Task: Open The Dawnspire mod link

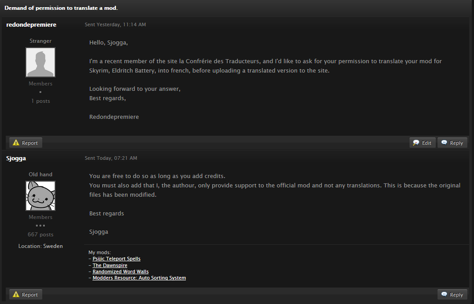Action: point(110,265)
